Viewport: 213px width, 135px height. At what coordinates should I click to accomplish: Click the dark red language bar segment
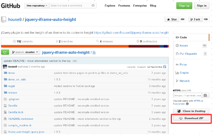point(144,46)
